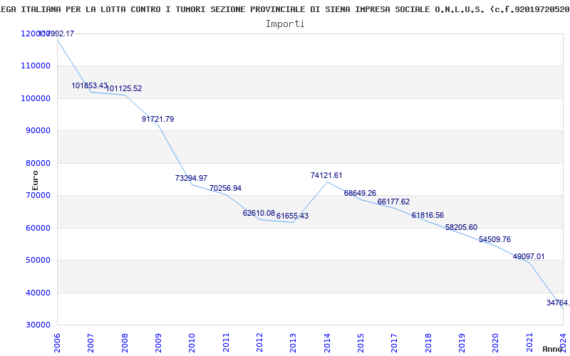
Task: Click the 91721.79 data label
Action: (x=157, y=119)
